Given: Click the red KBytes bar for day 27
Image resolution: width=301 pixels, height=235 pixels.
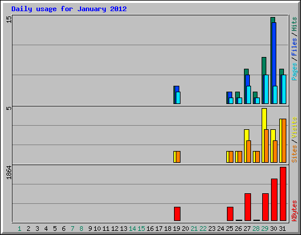Looking at the screenshot, I should [x=248, y=207].
